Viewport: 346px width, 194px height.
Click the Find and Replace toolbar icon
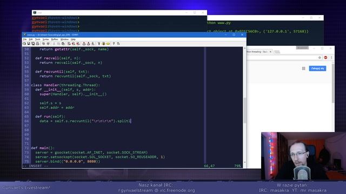click(69, 44)
